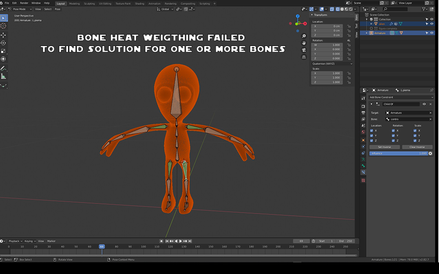Screen dimensions: 439x274
Task: Switch viewport to wireframe shading
Action: [x=337, y=9]
